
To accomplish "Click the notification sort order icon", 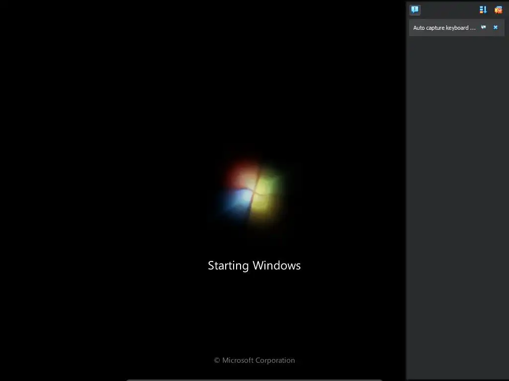I will 483,10.
